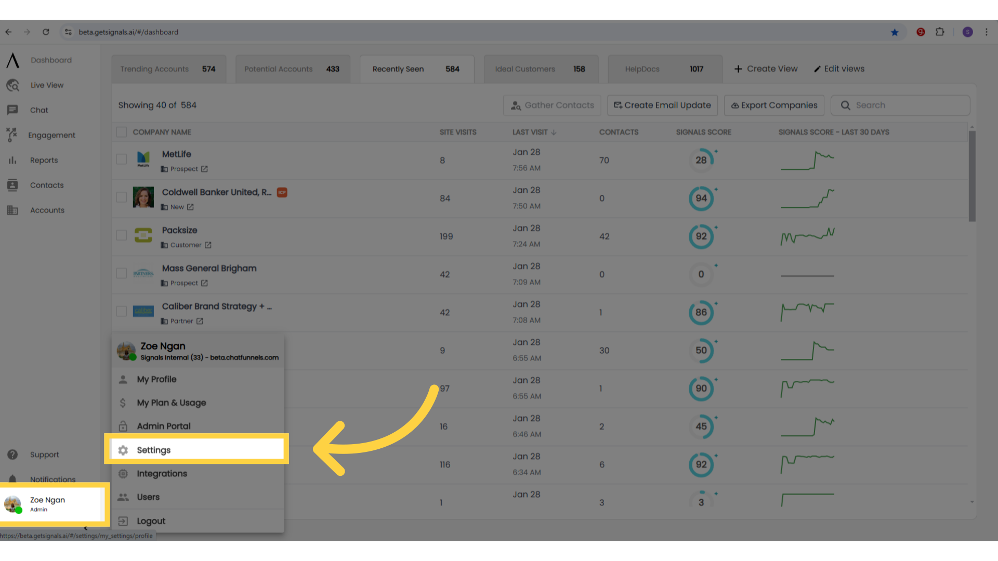998x561 pixels.
Task: Switch to Trending Accounts tab
Action: [x=168, y=69]
